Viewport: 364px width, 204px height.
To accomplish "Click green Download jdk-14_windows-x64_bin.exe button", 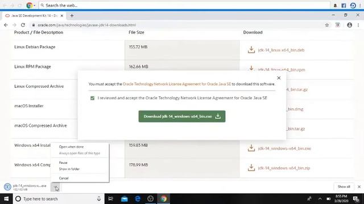I will click(x=182, y=116).
